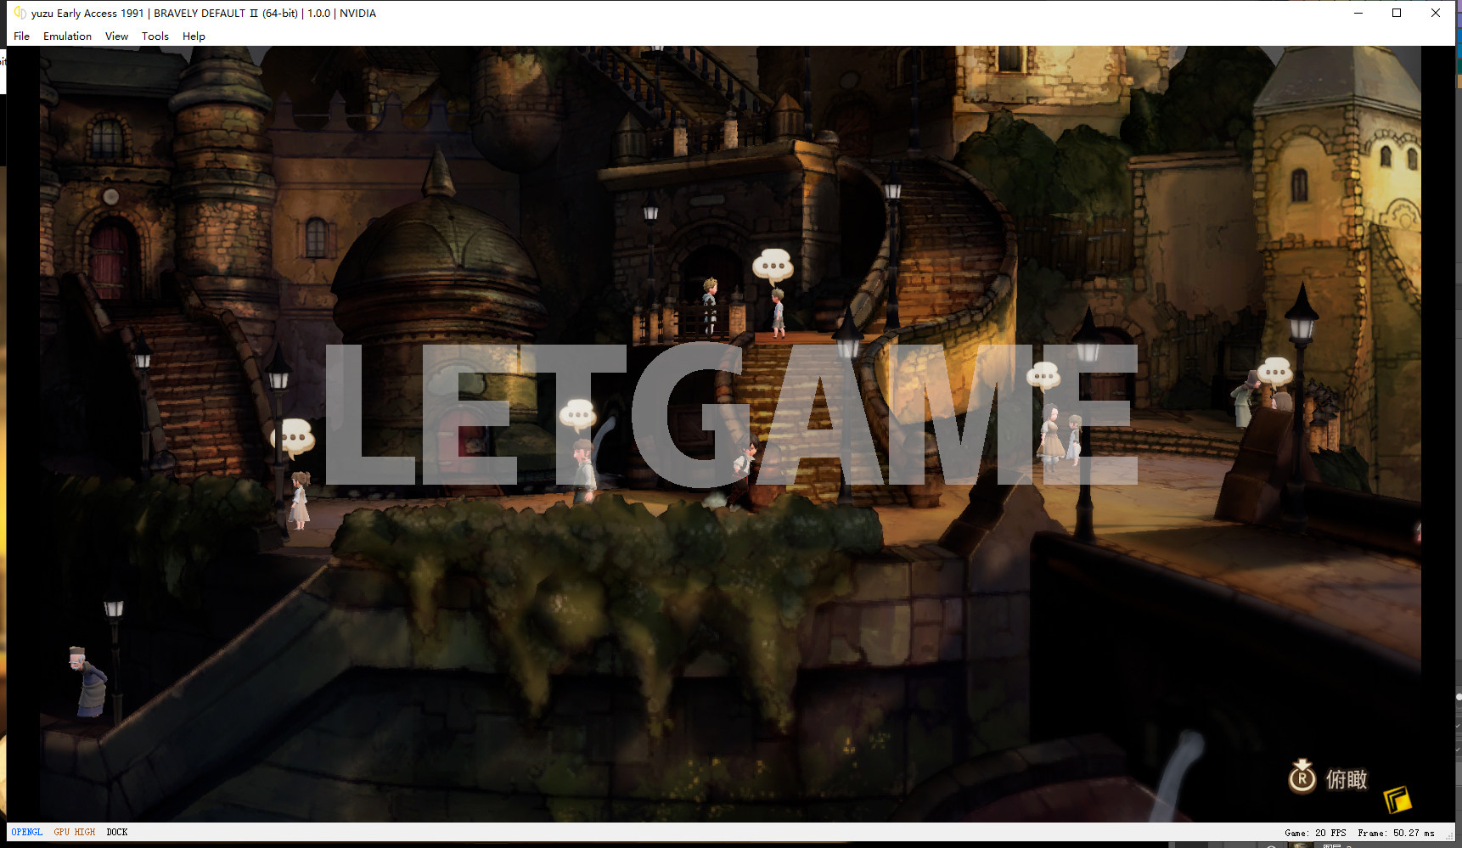Viewport: 1462px width, 848px height.
Task: Open the Emulation menu
Action: [x=67, y=37]
